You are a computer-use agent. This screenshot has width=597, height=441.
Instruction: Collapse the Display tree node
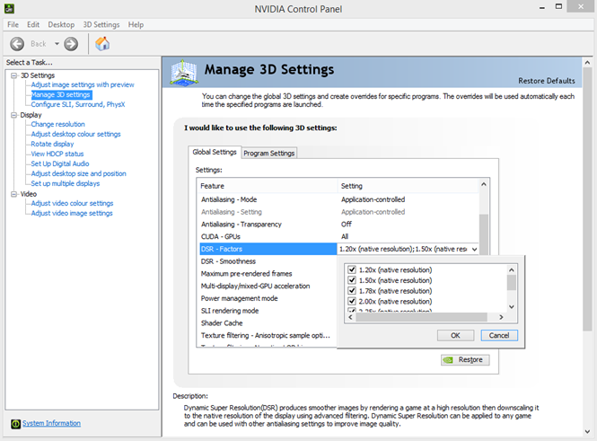[14, 115]
